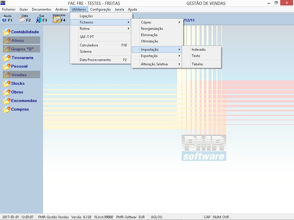This screenshot has width=294, height=220.
Task: Click AGLOU in status bar
Action: point(156,217)
